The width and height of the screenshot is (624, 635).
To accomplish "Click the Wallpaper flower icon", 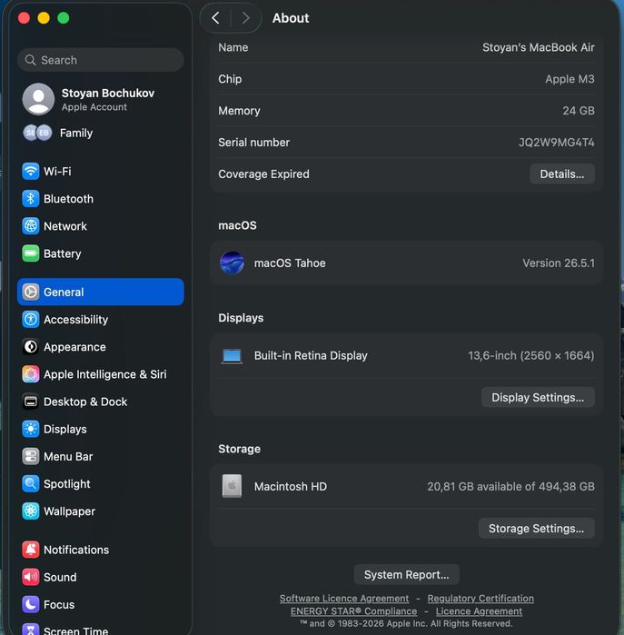I will click(30, 511).
